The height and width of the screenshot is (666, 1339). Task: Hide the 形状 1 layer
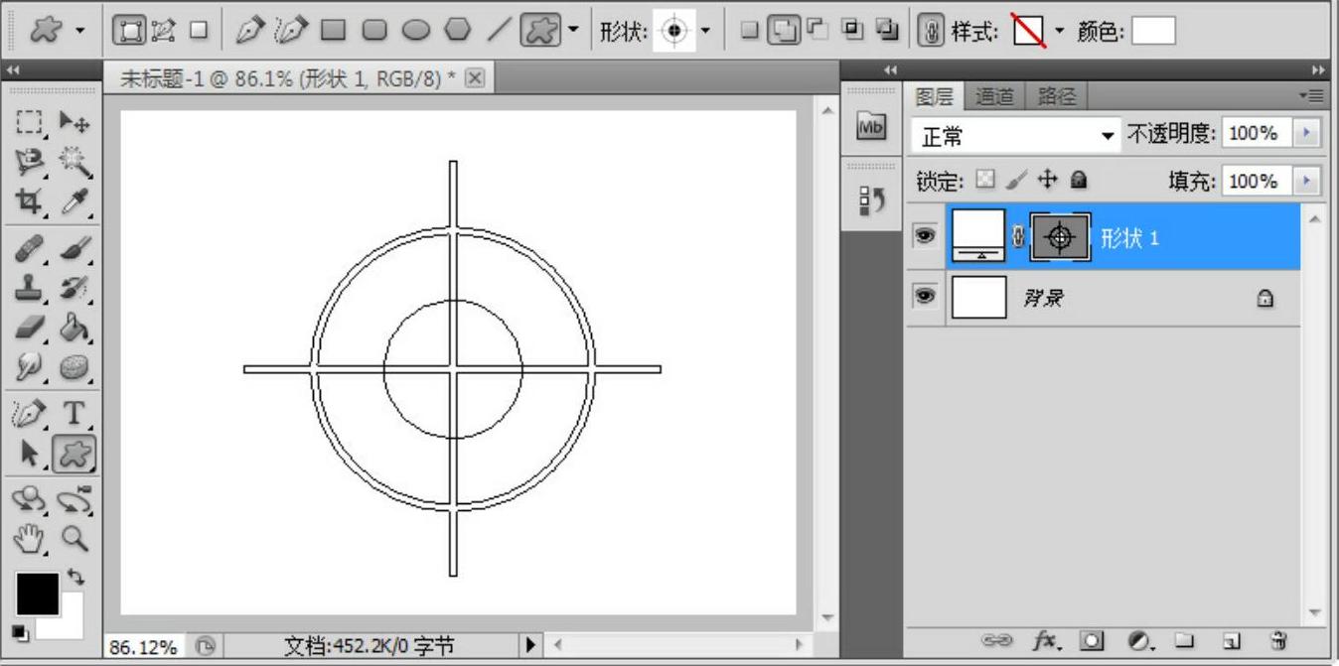[925, 236]
